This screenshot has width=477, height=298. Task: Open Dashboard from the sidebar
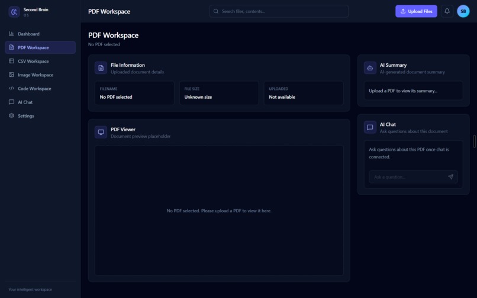point(40,34)
